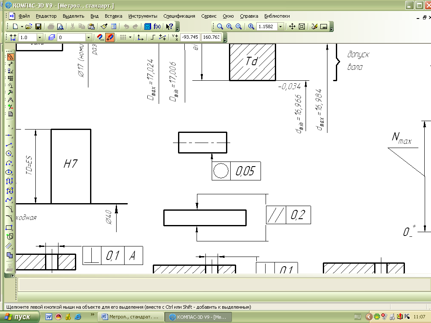The width and height of the screenshot is (431, 323).
Task: Open the grid options dropdown arrow
Action: pyautogui.click(x=130, y=37)
